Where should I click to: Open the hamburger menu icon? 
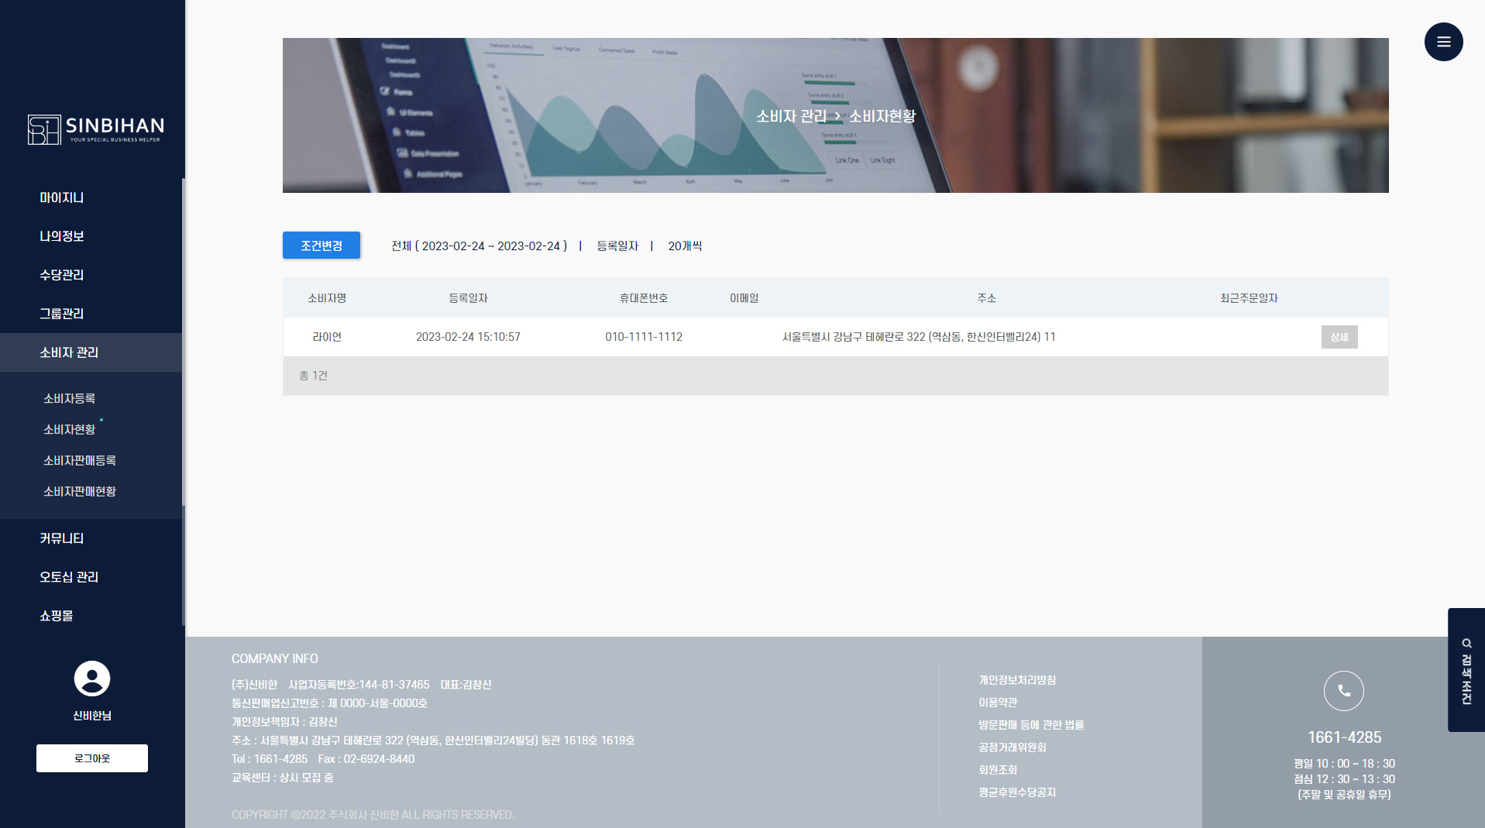tap(1443, 42)
